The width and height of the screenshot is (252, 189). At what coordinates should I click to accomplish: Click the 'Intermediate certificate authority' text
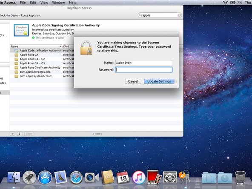click(x=53, y=30)
